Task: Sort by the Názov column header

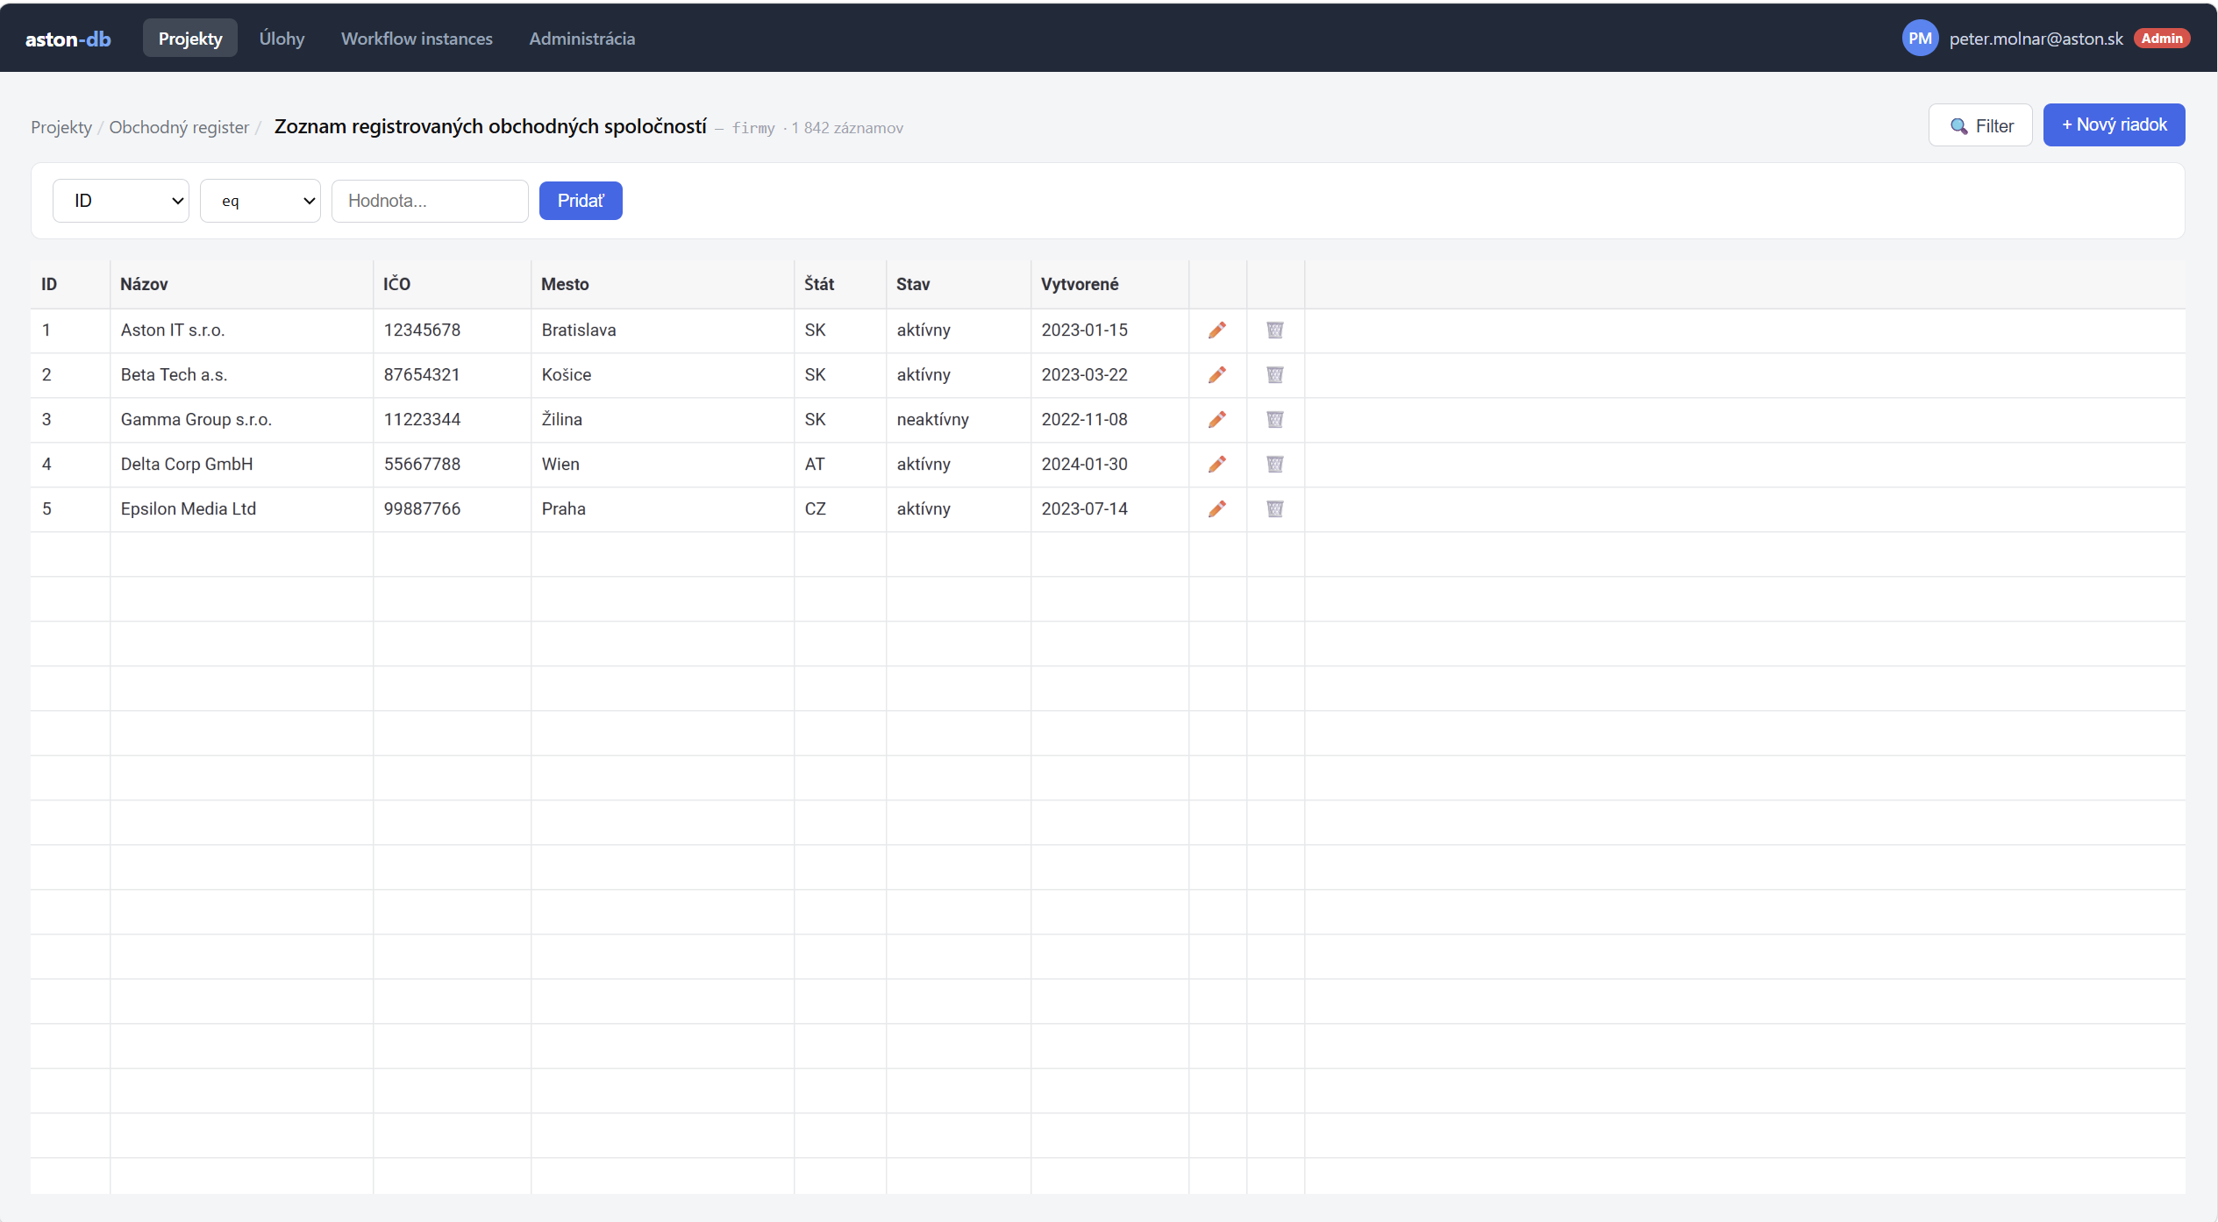Action: coord(241,284)
